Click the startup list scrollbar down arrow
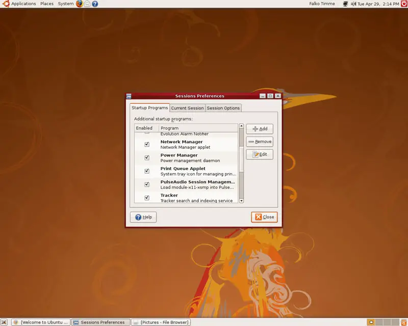Viewport: 408px width, 326px height. [x=241, y=201]
